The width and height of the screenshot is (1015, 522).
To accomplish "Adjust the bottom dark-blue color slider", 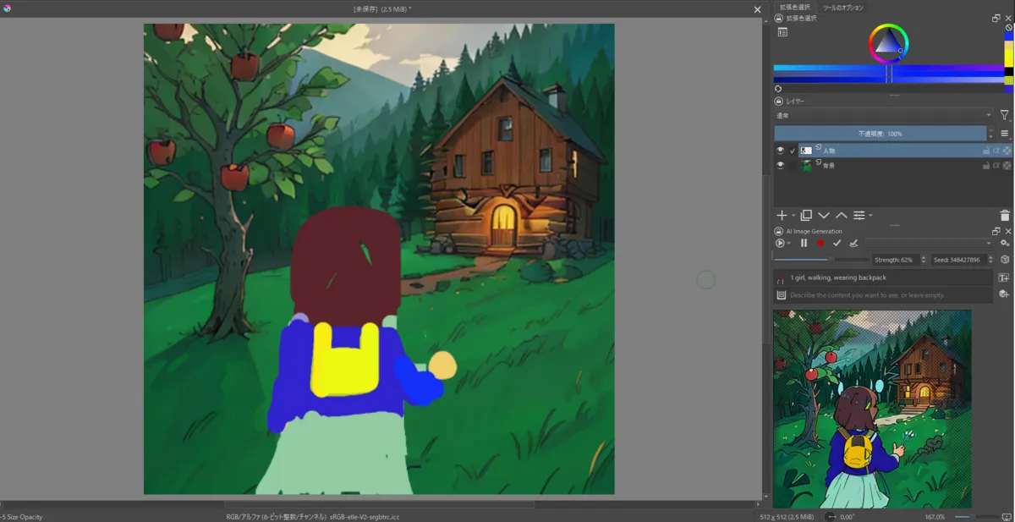I will [x=888, y=79].
